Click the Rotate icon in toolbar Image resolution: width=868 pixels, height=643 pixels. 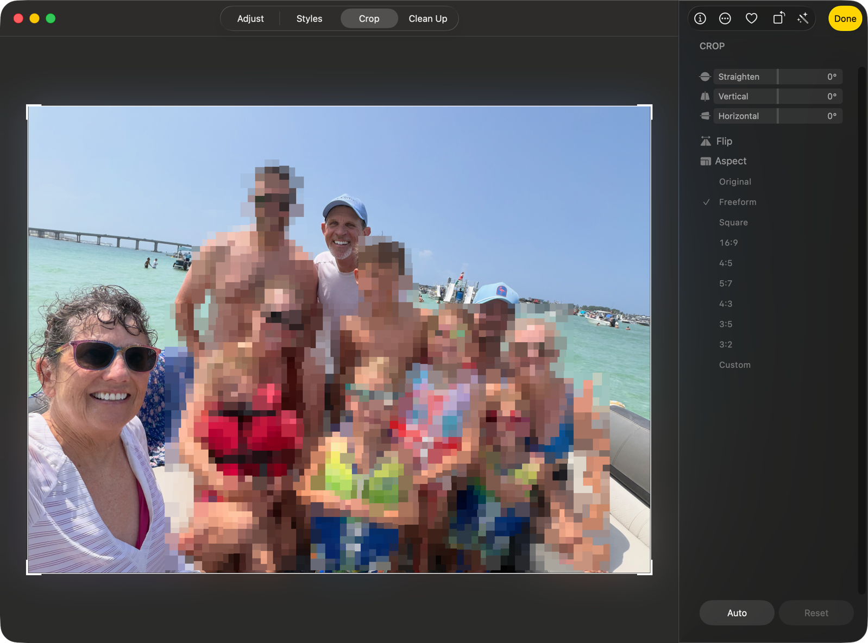pyautogui.click(x=778, y=18)
